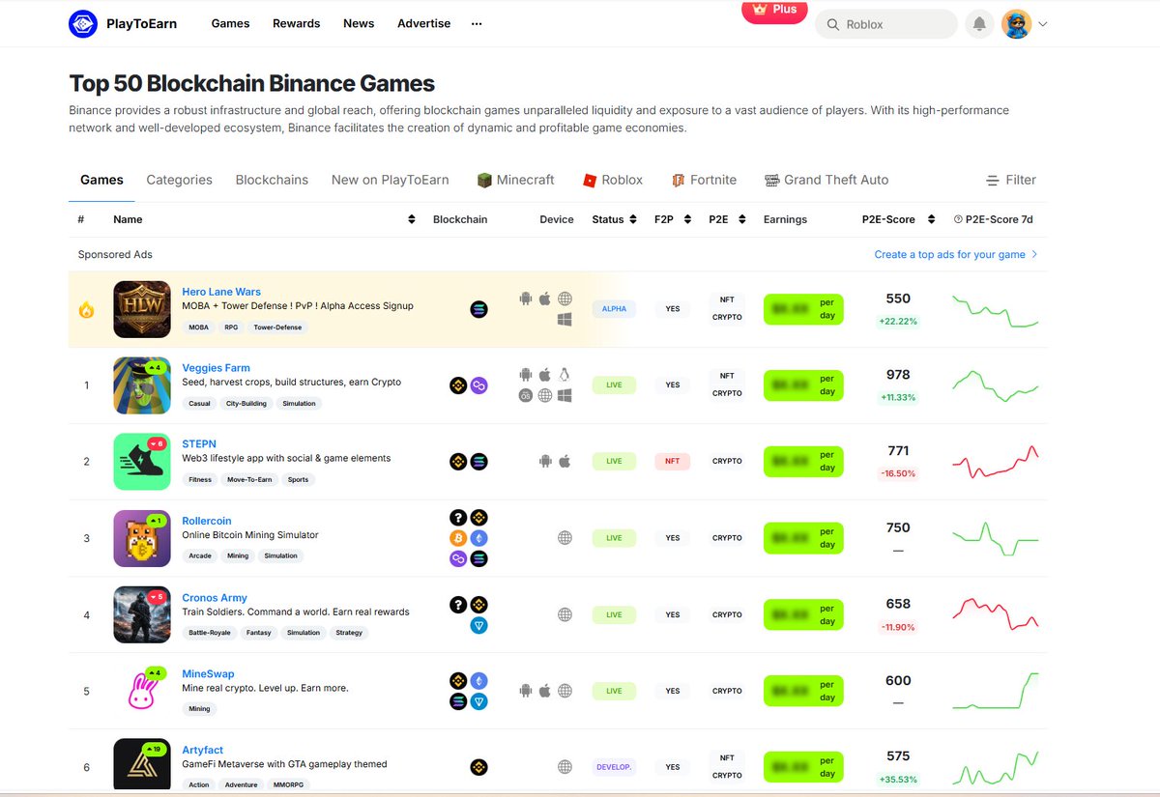Open the MineSwap game link

click(208, 673)
